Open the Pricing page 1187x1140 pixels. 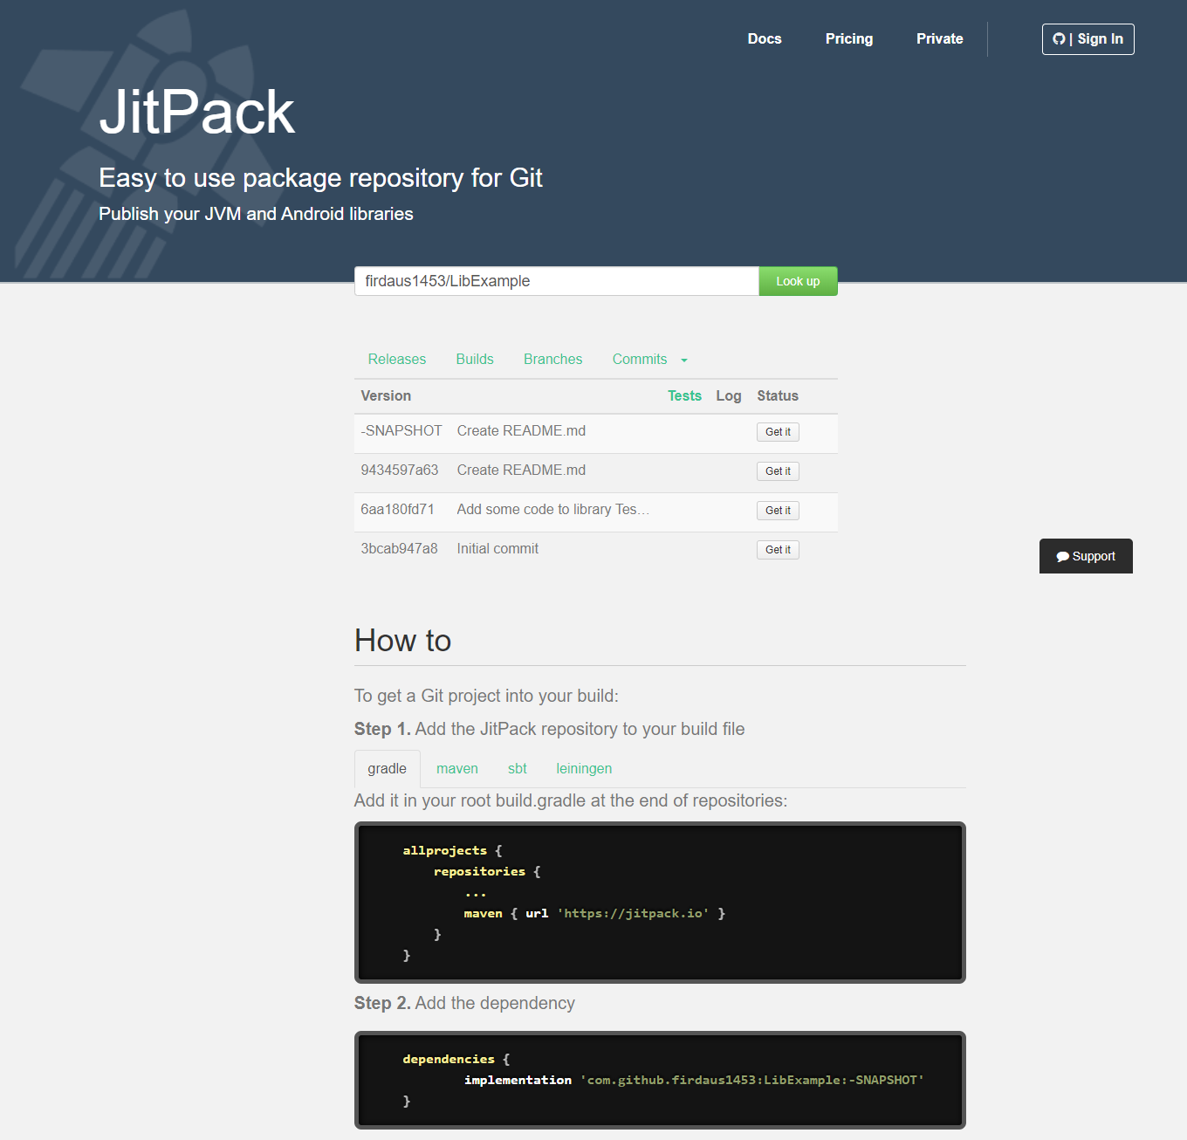(x=848, y=38)
